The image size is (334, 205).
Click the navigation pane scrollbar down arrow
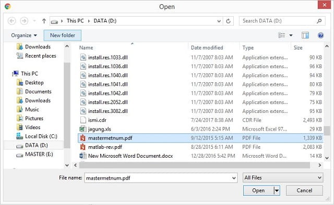[67, 165]
